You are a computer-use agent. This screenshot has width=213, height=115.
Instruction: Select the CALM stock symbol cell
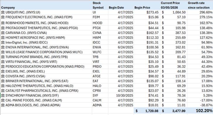100,100
